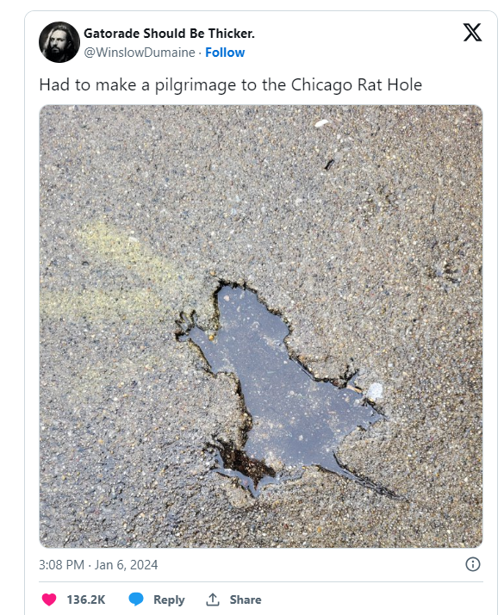Image resolution: width=504 pixels, height=615 pixels.
Task: Like the tweet with the heart icon
Action: pos(49,599)
